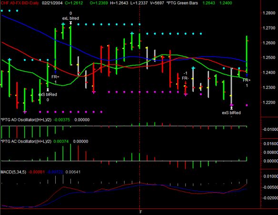The width and height of the screenshot is (278, 215).
Task: Click the -0.00500 MACD axis label
Action: tap(270, 187)
